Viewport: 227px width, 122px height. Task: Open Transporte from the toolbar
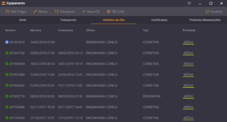point(57,12)
